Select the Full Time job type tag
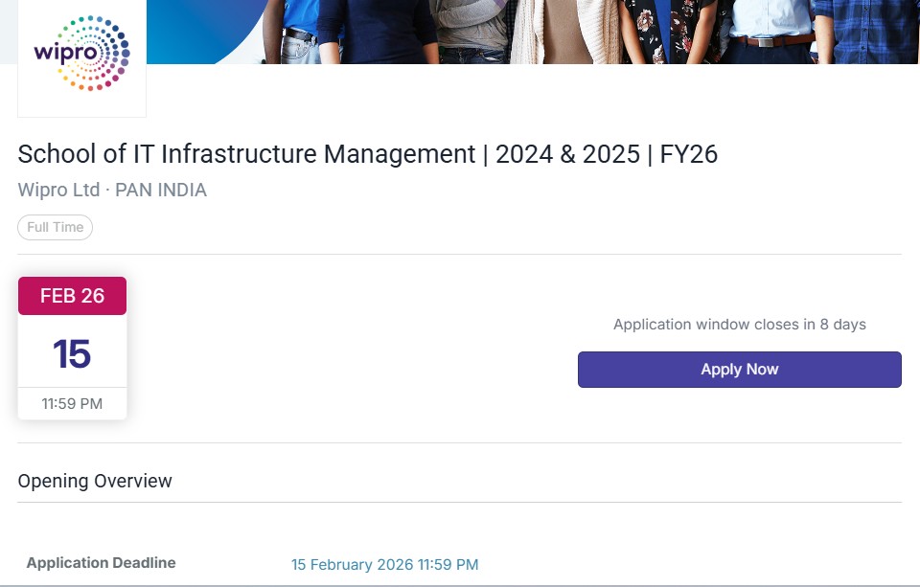Viewport: 920px width, 587px height. tap(56, 227)
